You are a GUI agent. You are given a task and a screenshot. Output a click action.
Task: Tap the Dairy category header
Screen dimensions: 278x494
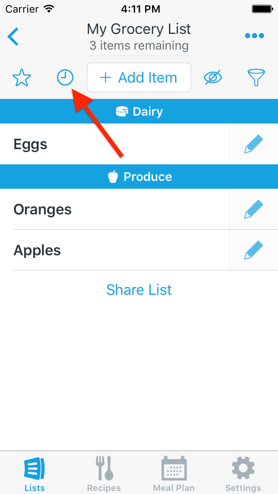(139, 112)
